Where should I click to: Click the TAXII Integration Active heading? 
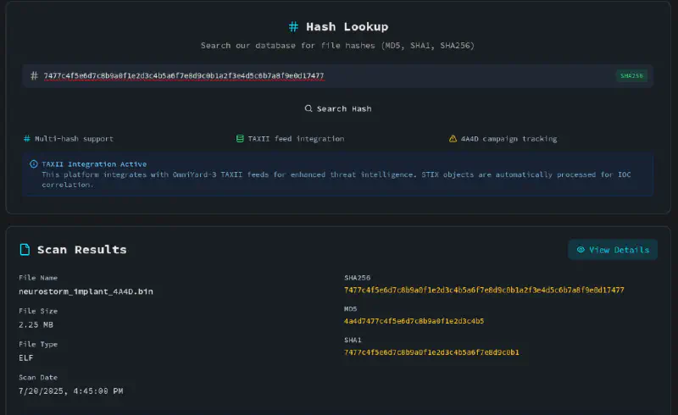tap(94, 164)
